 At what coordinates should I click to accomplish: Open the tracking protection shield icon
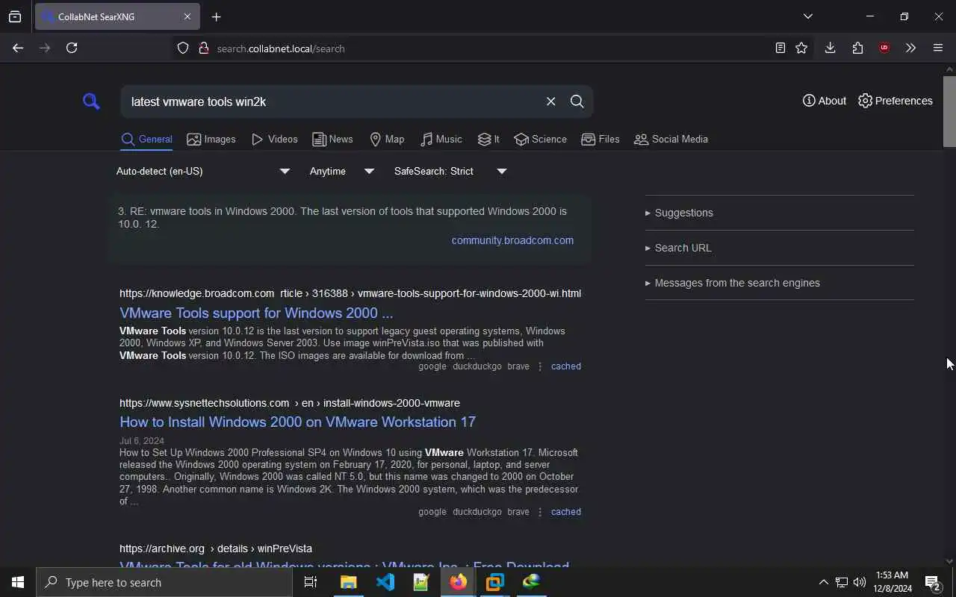(x=183, y=49)
